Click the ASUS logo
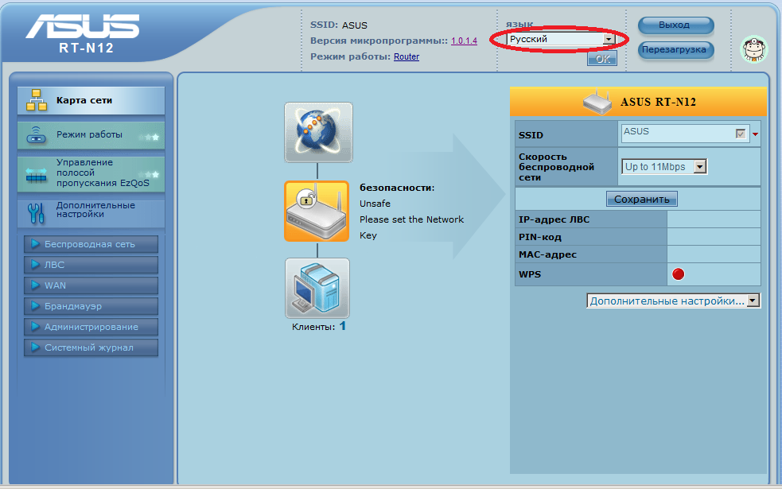The image size is (782, 489). click(83, 26)
